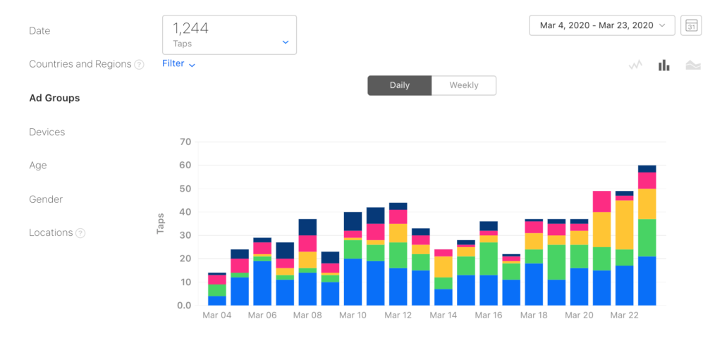Select the Locations dimension
722x338 pixels.
(51, 232)
